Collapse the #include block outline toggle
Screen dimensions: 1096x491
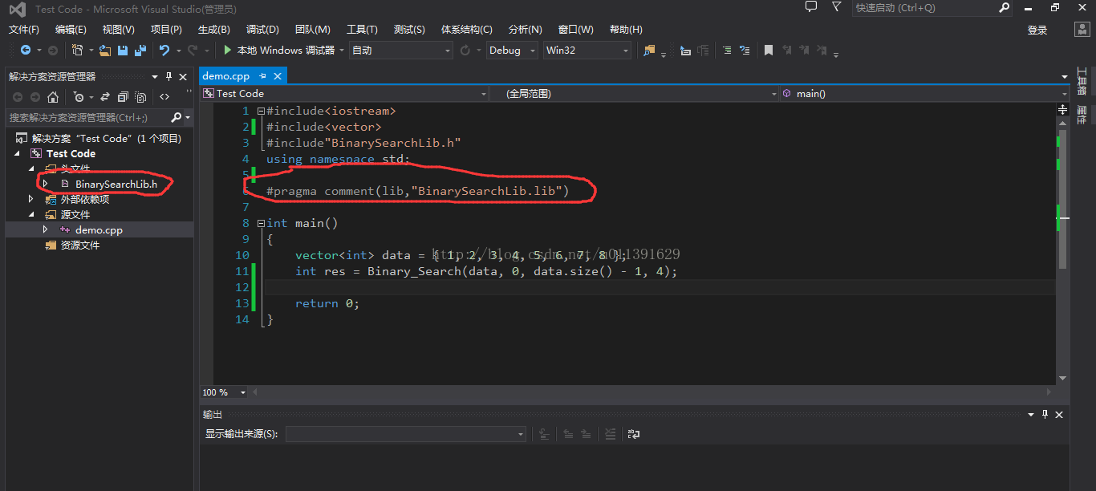(261, 111)
